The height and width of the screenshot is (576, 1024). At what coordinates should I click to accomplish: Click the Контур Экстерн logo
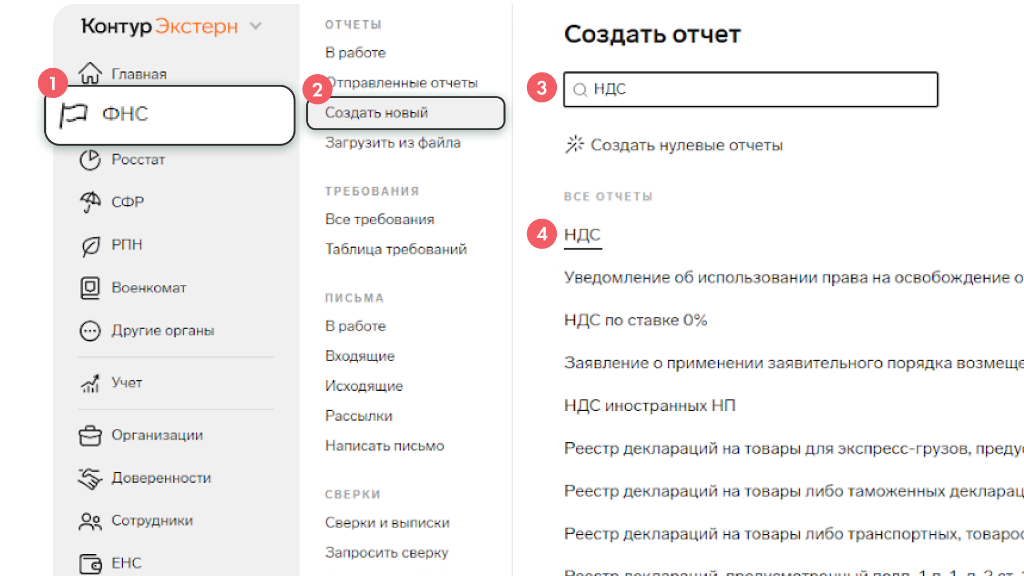pyautogui.click(x=159, y=26)
